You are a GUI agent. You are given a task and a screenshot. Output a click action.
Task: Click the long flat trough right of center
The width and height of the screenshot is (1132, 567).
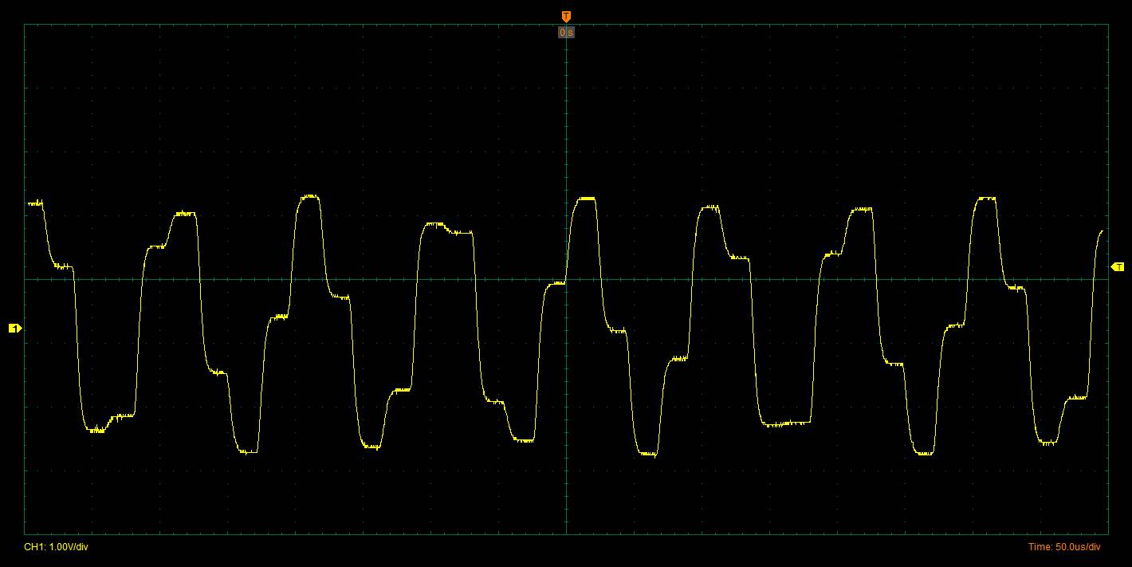[x=785, y=423]
